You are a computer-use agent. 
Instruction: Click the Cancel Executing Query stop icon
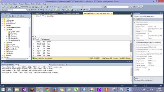46,10
